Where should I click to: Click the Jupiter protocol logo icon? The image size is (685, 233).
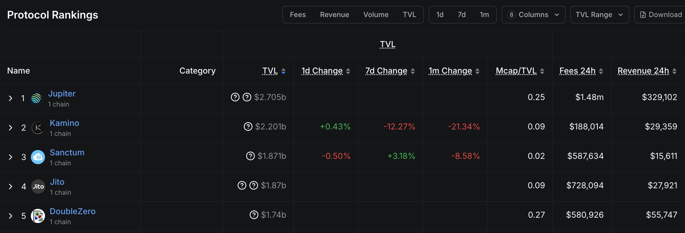point(36,98)
